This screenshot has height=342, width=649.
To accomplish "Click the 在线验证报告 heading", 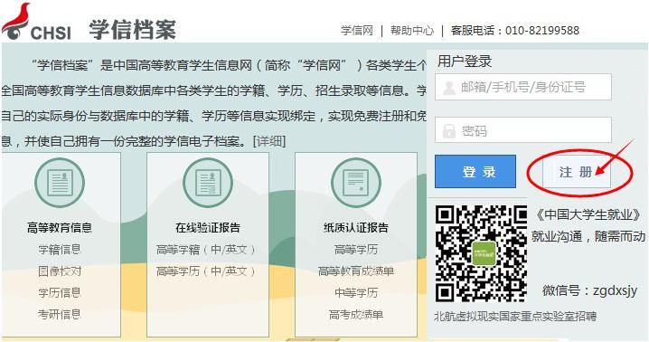I will (208, 228).
